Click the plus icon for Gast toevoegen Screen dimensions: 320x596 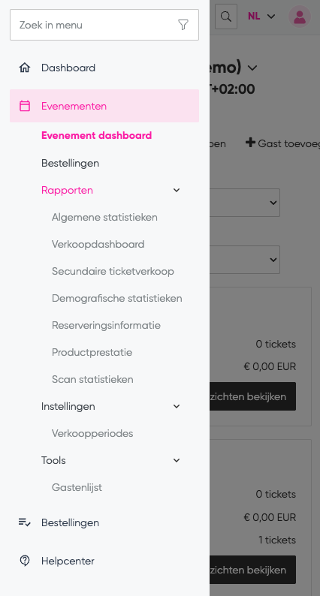pyautogui.click(x=250, y=143)
